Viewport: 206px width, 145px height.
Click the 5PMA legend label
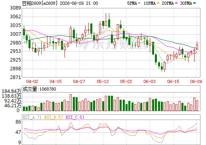132,3
